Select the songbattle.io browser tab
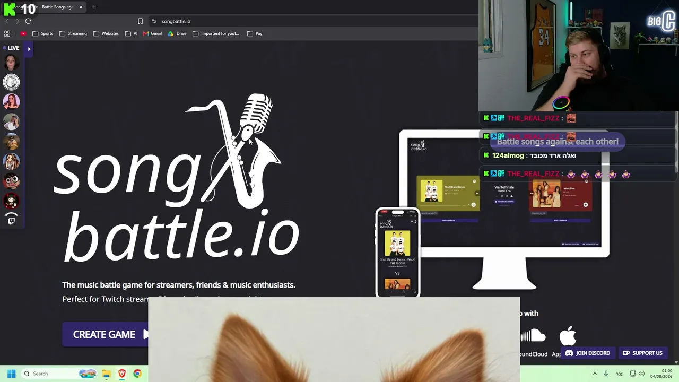 click(45, 7)
